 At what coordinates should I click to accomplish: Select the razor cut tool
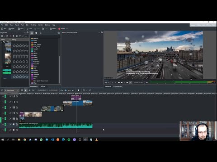[x=29, y=90]
